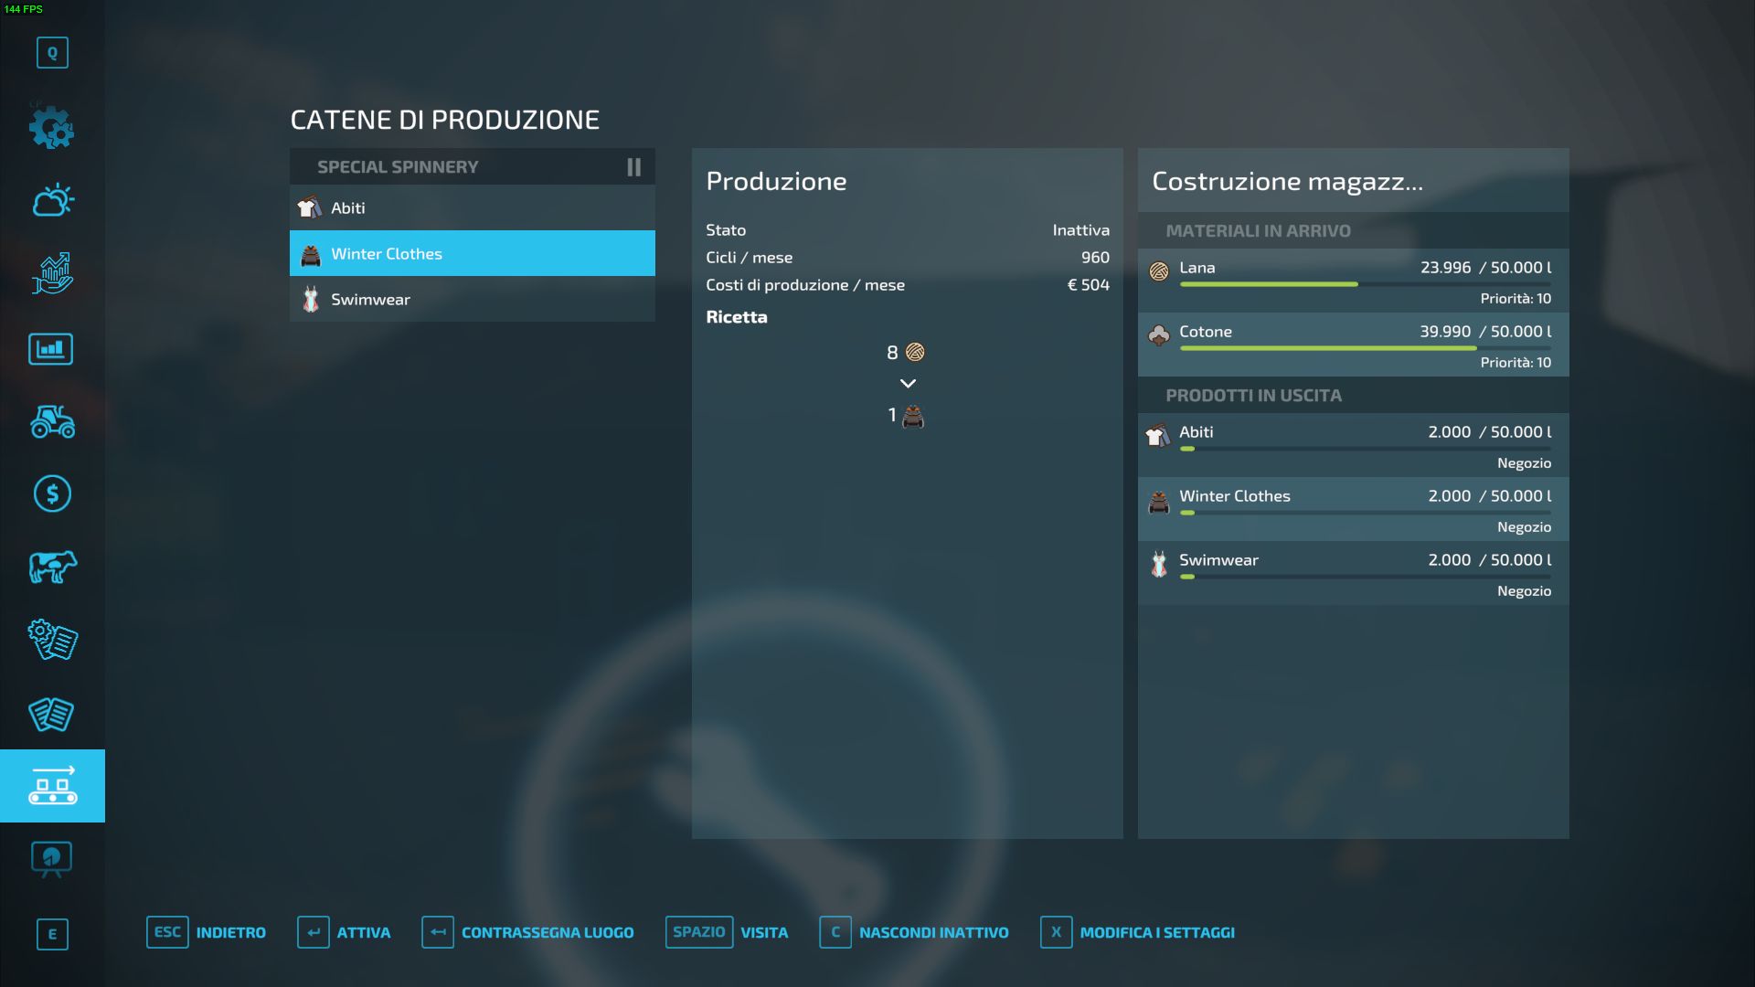Open the statistics bar chart icon
This screenshot has height=987, width=1755.
[x=52, y=348]
